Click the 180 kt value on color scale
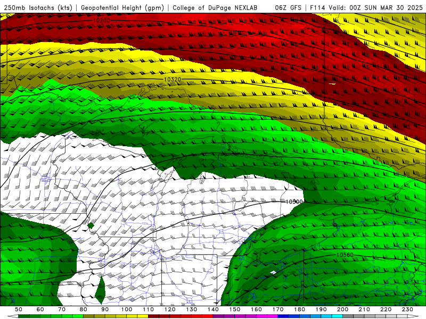This screenshot has height=319, width=426. 300,309
